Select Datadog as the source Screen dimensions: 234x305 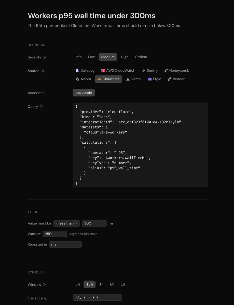85,71
